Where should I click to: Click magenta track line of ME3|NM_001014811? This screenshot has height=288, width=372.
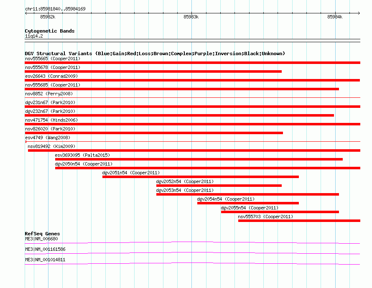point(192,263)
